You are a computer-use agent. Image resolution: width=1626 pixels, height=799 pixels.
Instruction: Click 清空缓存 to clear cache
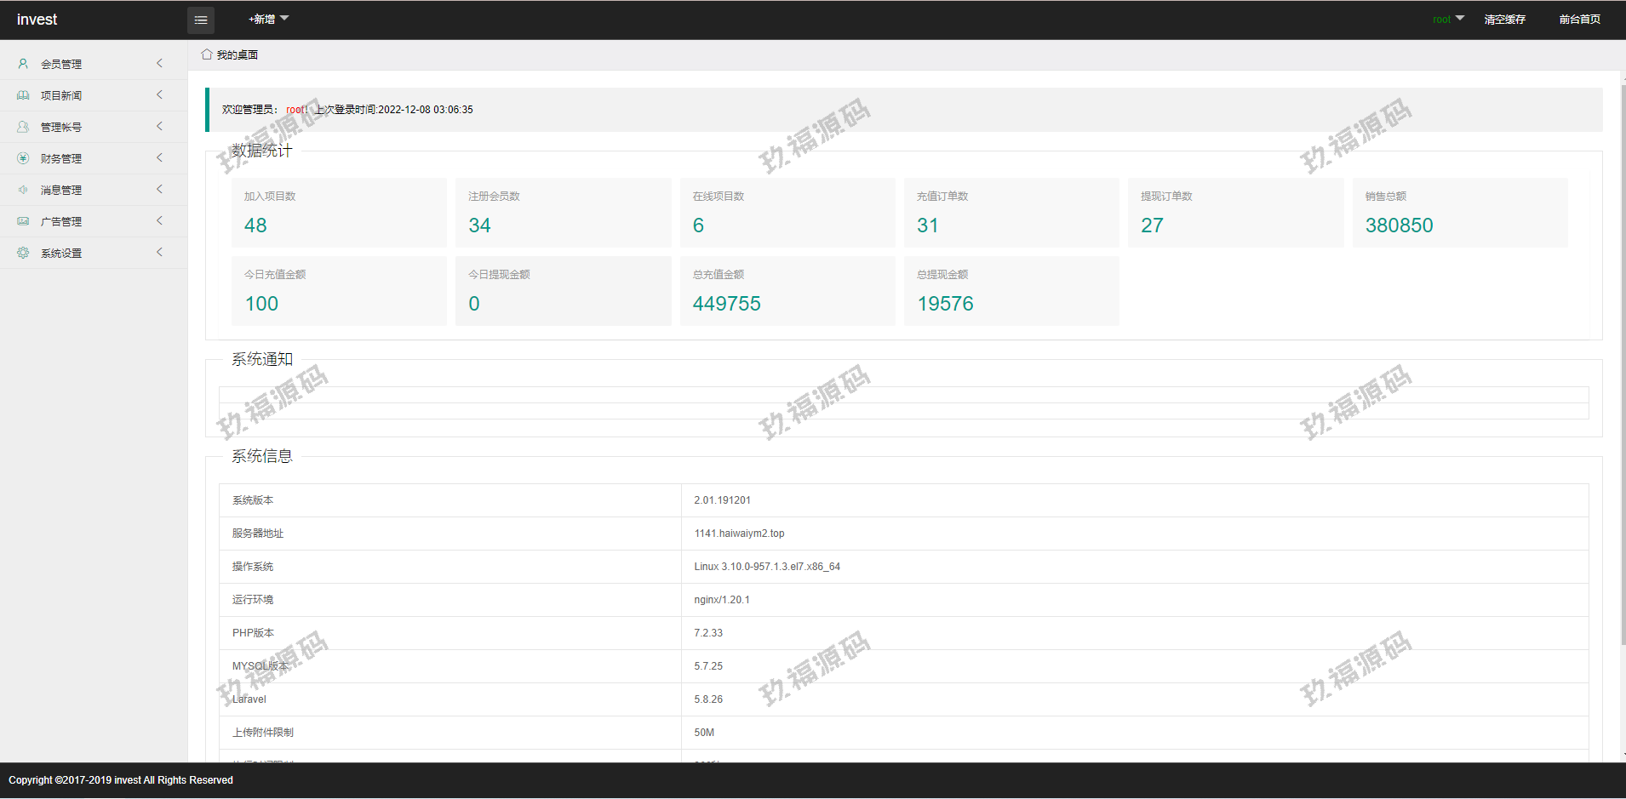(1504, 19)
